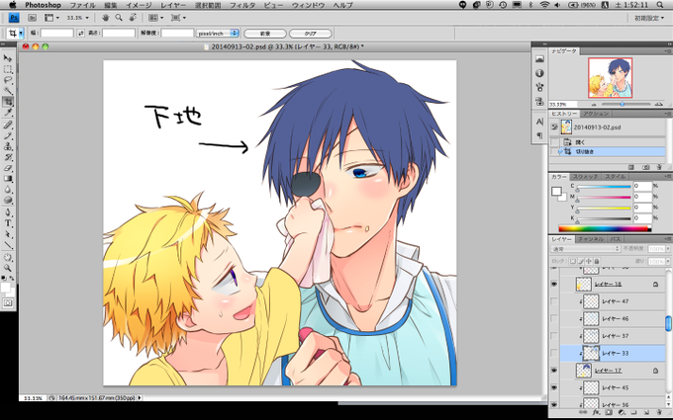Image resolution: width=673 pixels, height=420 pixels.
Task: Open the イメージ menu
Action: (139, 5)
